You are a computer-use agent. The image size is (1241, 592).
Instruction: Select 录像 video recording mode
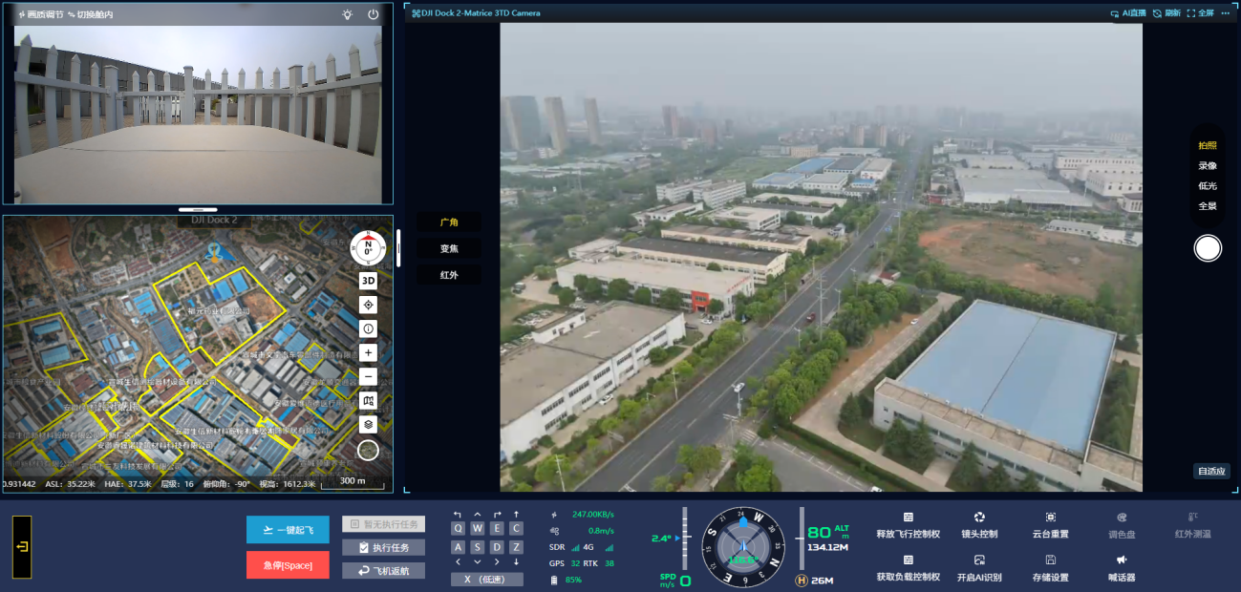coord(1208,165)
